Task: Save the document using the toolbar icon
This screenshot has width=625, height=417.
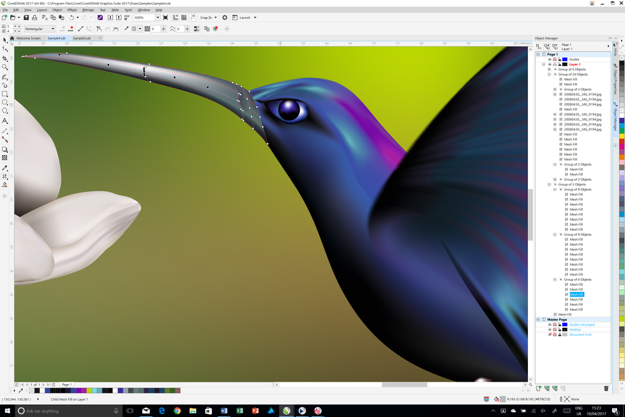Action: coord(26,17)
